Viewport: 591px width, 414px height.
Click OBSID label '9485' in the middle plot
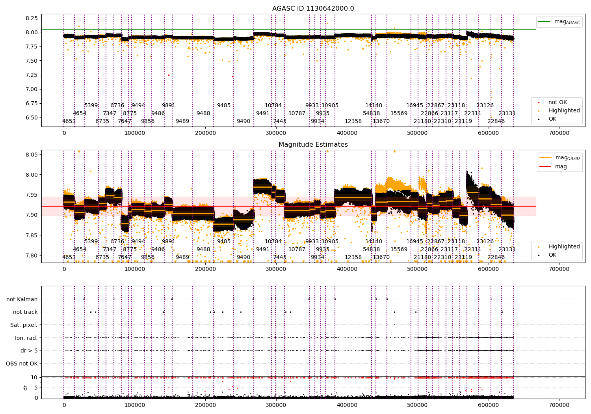224,242
